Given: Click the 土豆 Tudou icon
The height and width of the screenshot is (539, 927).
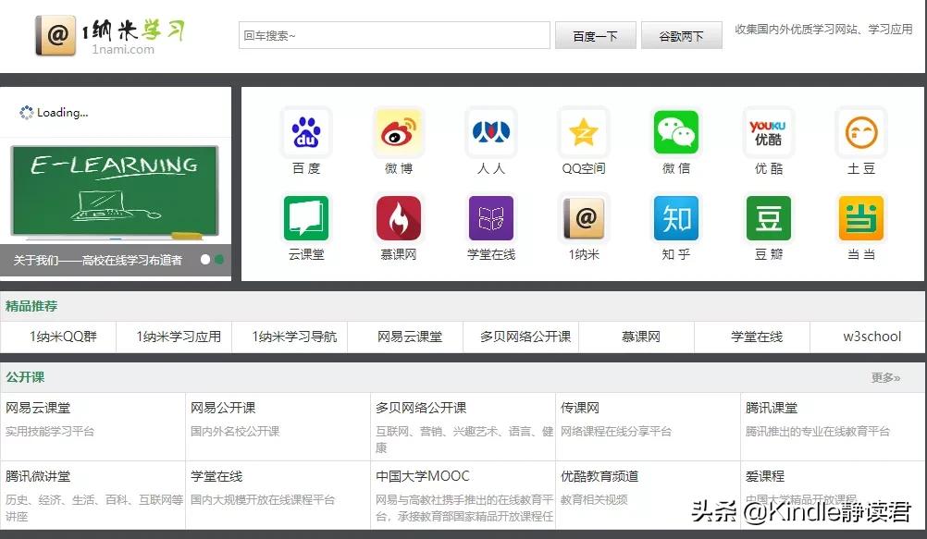Looking at the screenshot, I should (x=860, y=132).
